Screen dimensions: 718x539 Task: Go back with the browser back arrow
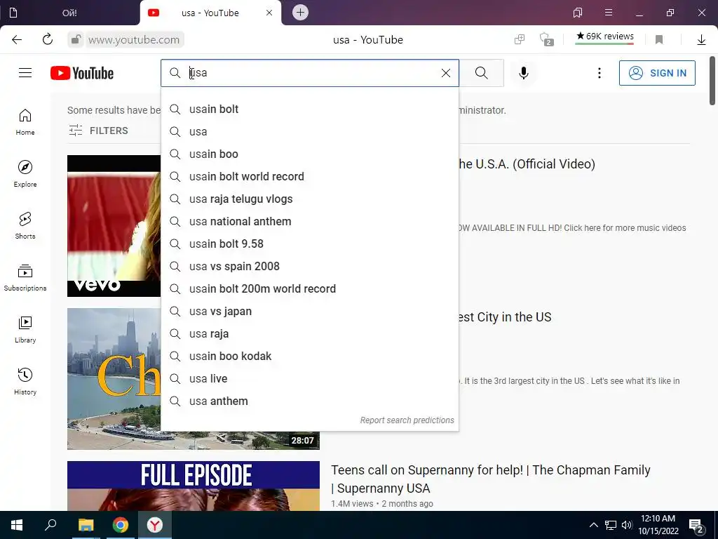pos(17,39)
